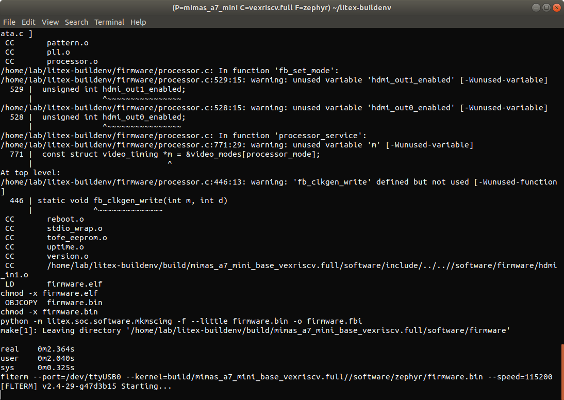564x400 pixels.
Task: Click the flterm --port=/dev/ttyUSB0 command line
Action: [x=276, y=377]
